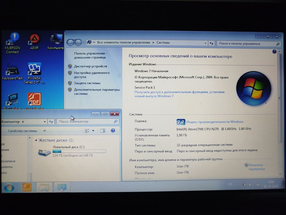Click scroll-down arrow in System window
Viewport: 286px width, 215px height.
click(280, 174)
